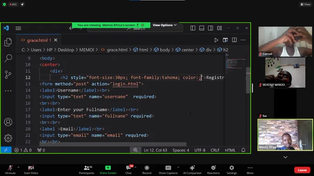Click line number 15 in the gutter
The width and height of the screenshot is (314, 176).
[28, 97]
